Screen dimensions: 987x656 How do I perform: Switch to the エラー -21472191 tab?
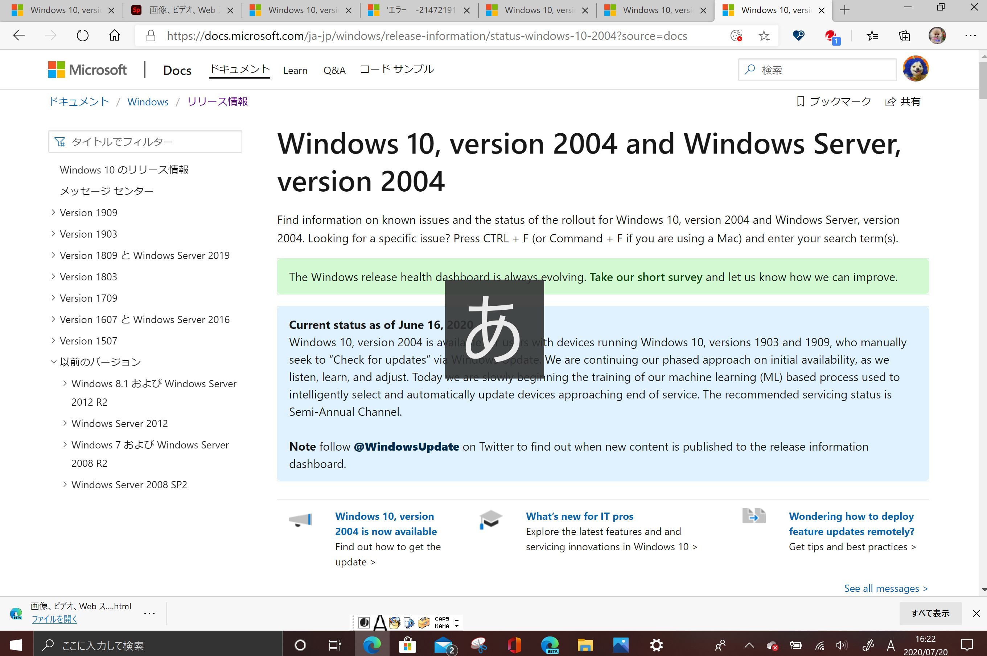419,10
